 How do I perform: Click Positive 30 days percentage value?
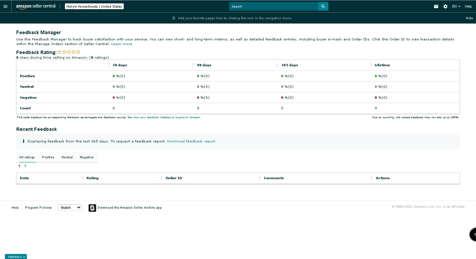point(119,76)
